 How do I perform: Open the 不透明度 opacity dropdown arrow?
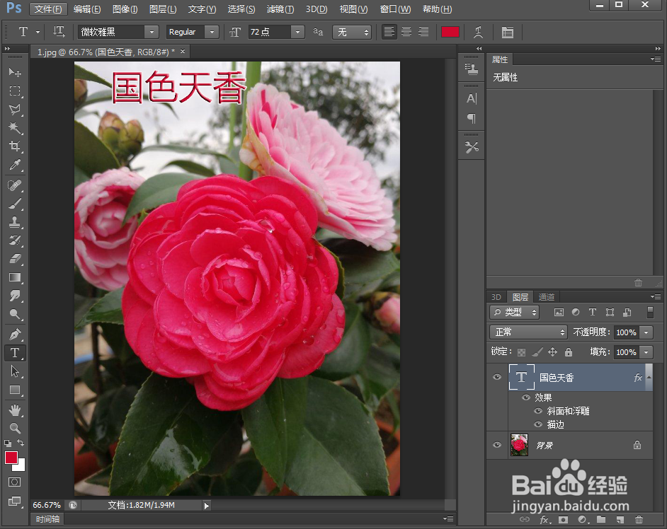pos(646,332)
